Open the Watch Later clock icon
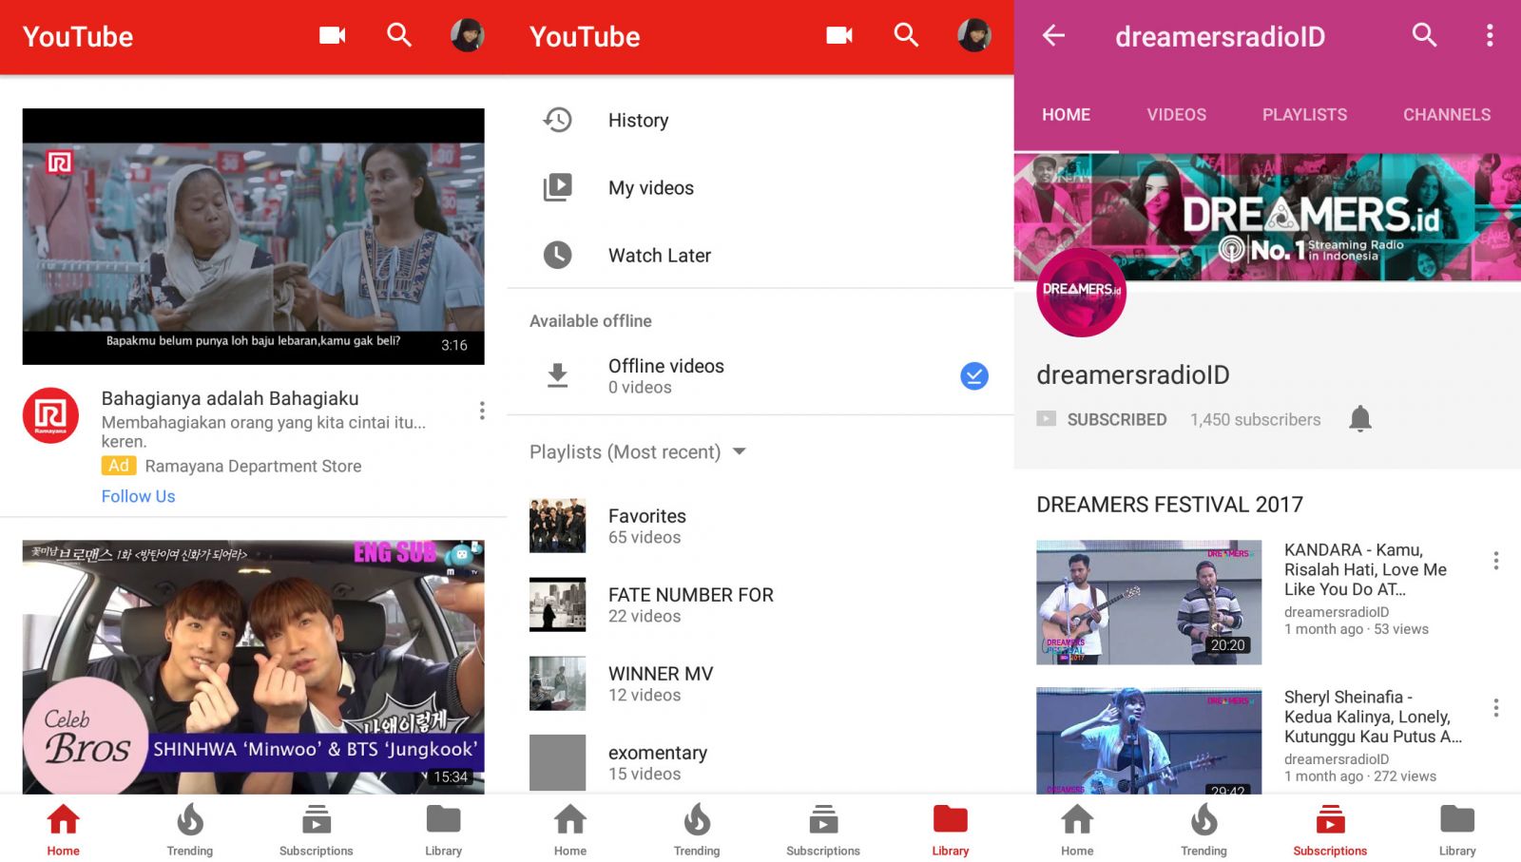This screenshot has width=1521, height=862. [557, 255]
